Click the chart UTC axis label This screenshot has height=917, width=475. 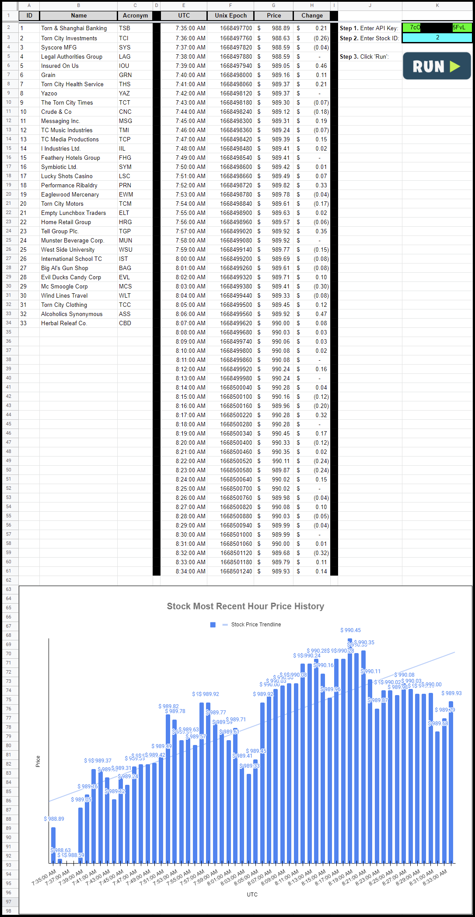tap(252, 894)
